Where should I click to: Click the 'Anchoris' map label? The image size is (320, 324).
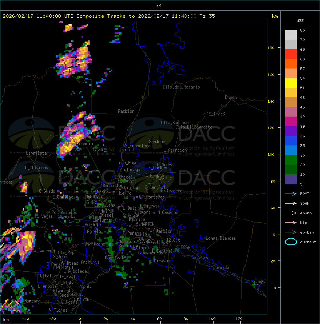click(x=90, y=262)
